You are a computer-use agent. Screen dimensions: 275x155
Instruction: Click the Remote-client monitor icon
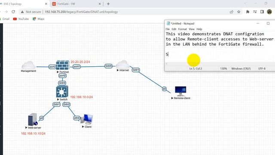180,91
